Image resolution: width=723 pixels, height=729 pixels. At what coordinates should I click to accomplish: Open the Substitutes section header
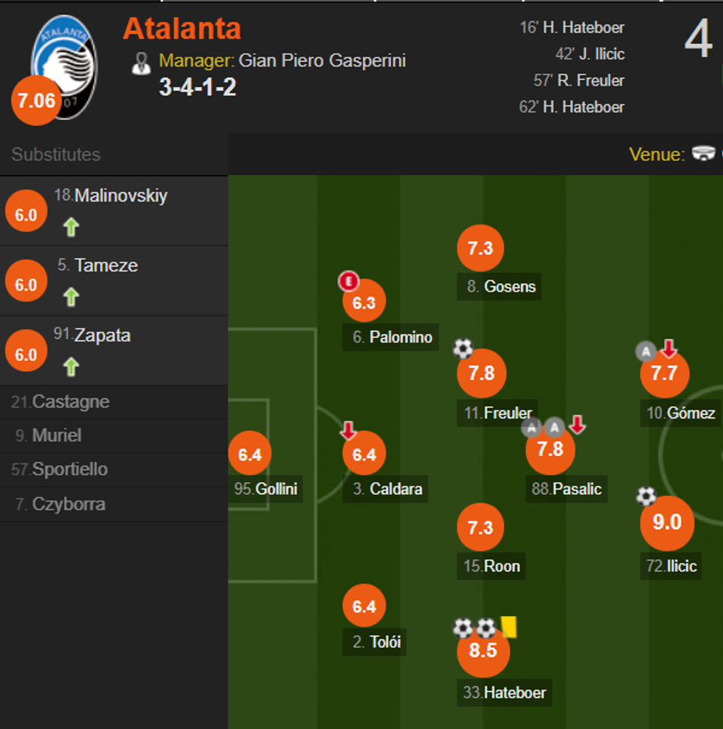tap(56, 154)
